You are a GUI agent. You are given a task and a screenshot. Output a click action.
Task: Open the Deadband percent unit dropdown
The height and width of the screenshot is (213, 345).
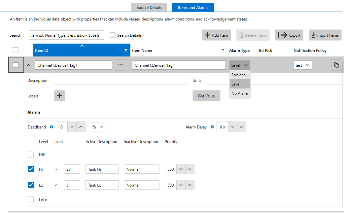pos(98,127)
